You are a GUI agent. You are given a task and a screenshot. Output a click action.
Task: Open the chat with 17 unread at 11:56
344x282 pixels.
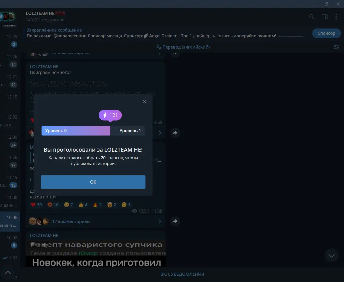(10, 161)
